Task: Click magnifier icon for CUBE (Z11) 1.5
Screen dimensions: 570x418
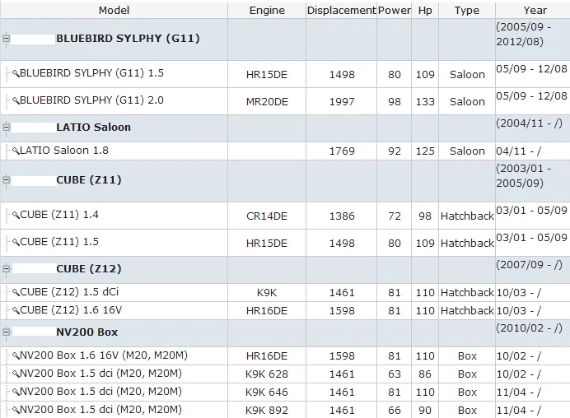Action: click(x=16, y=242)
